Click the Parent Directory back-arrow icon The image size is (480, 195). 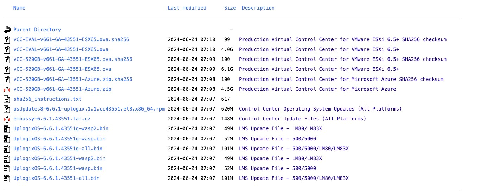point(7,30)
